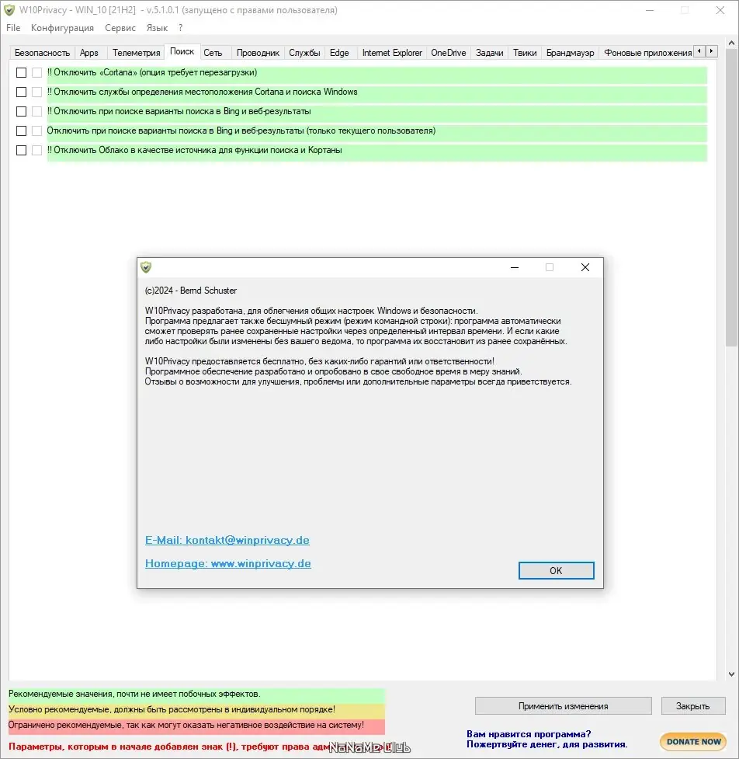The image size is (739, 759).
Task: Open the Сервис menu
Action: tap(120, 28)
